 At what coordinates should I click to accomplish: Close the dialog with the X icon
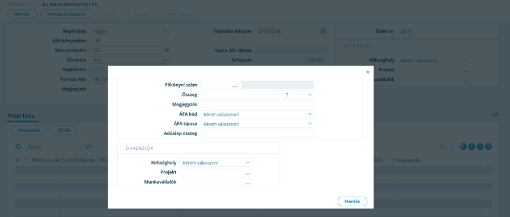pyautogui.click(x=368, y=72)
